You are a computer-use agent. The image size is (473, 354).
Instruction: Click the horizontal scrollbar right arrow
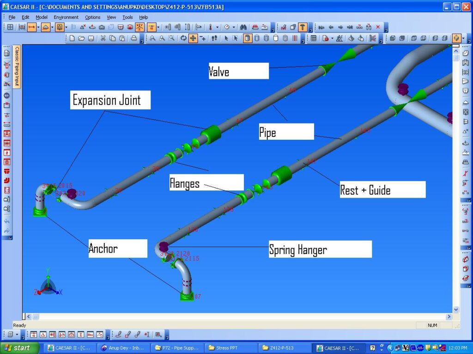point(449,316)
